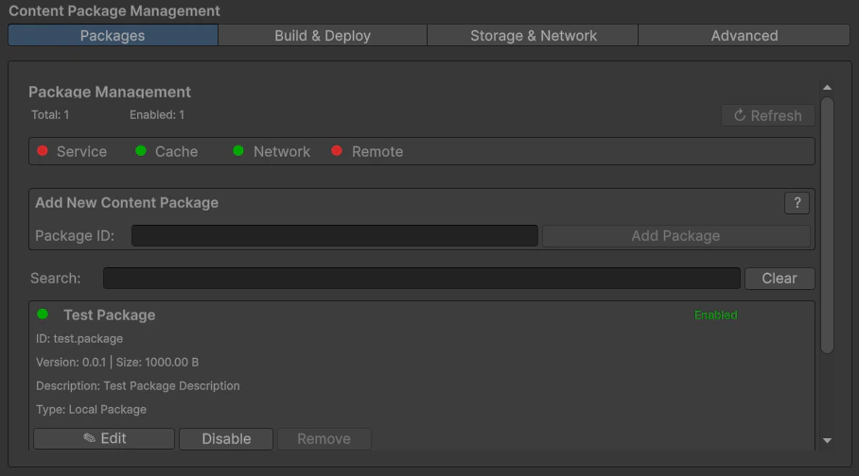Click the Remote status label

point(377,151)
